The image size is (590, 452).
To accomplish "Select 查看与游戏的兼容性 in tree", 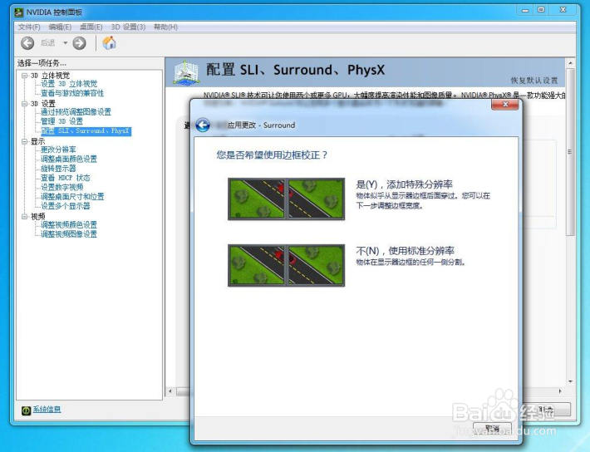I will point(72,93).
